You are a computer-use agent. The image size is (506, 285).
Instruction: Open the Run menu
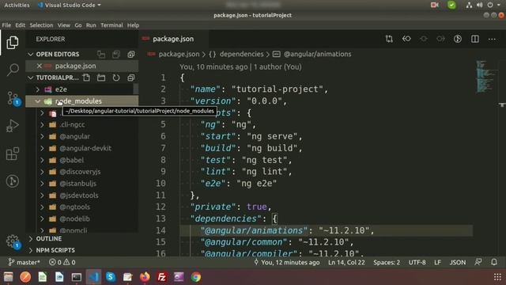click(x=91, y=25)
